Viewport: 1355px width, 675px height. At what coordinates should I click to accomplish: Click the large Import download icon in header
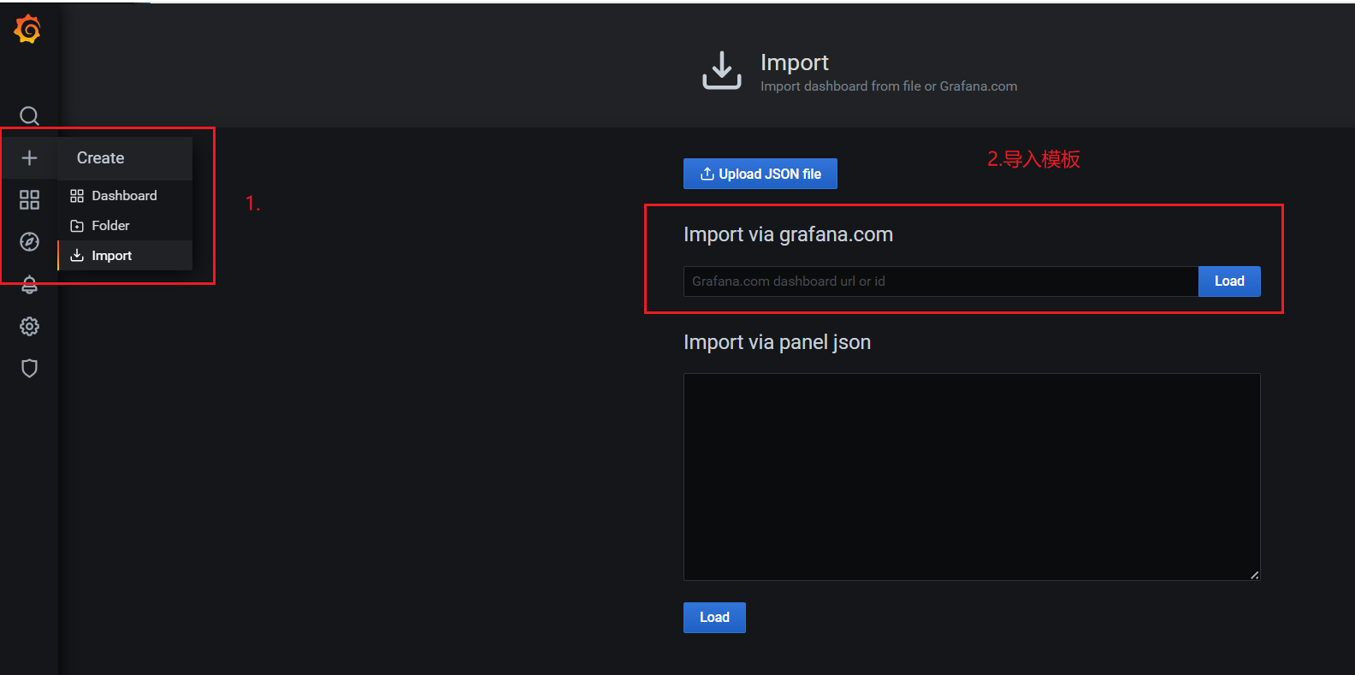[x=722, y=70]
